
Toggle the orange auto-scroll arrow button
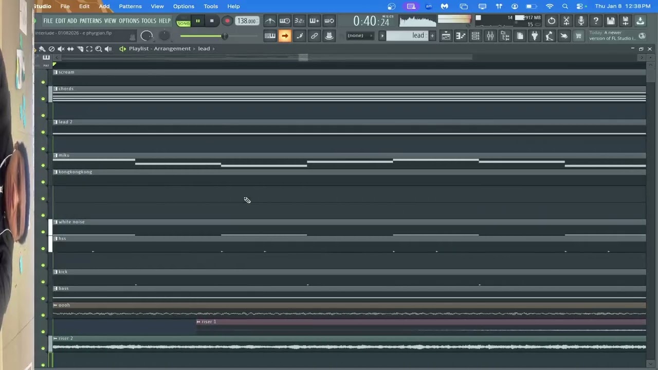285,35
